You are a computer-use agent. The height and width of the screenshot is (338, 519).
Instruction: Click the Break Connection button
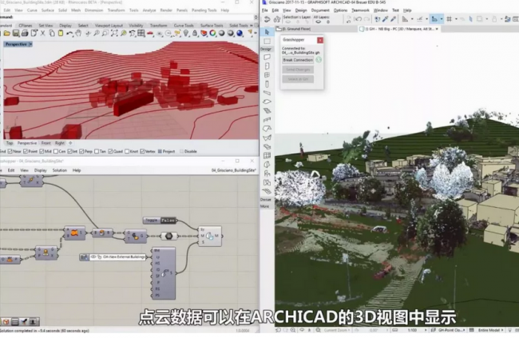298,59
